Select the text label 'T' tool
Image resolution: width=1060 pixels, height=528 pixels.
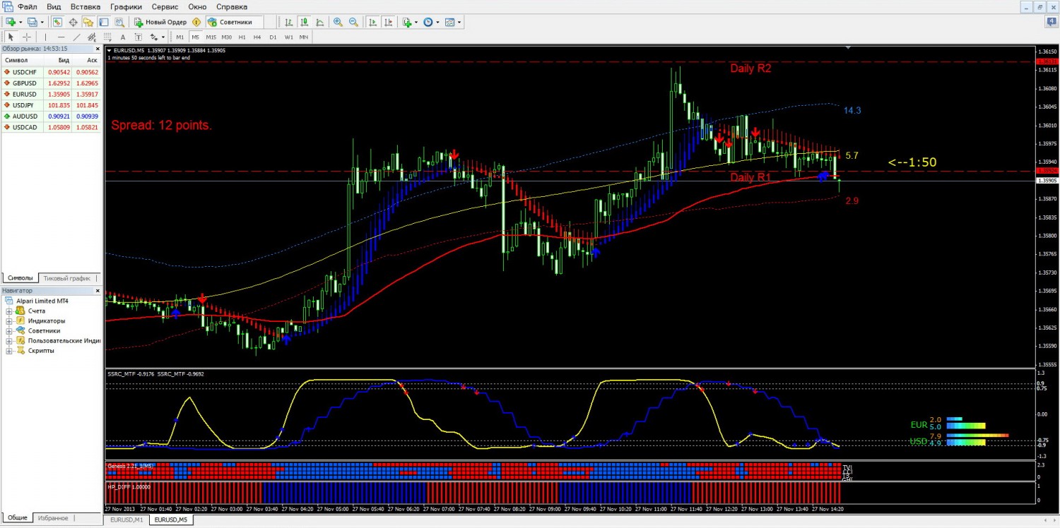tap(139, 37)
